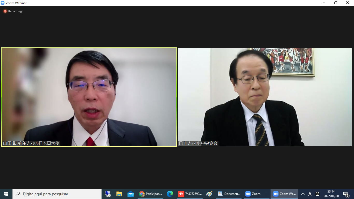354x199 pixels.
Task: Open the notification center with 5 alerts
Action: tap(345, 194)
